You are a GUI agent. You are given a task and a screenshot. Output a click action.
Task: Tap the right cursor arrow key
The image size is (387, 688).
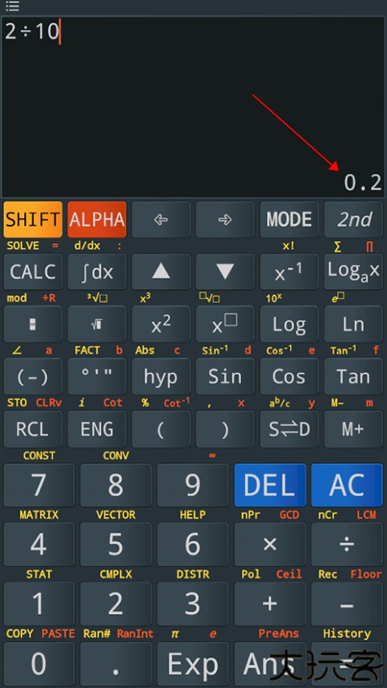pos(225,219)
